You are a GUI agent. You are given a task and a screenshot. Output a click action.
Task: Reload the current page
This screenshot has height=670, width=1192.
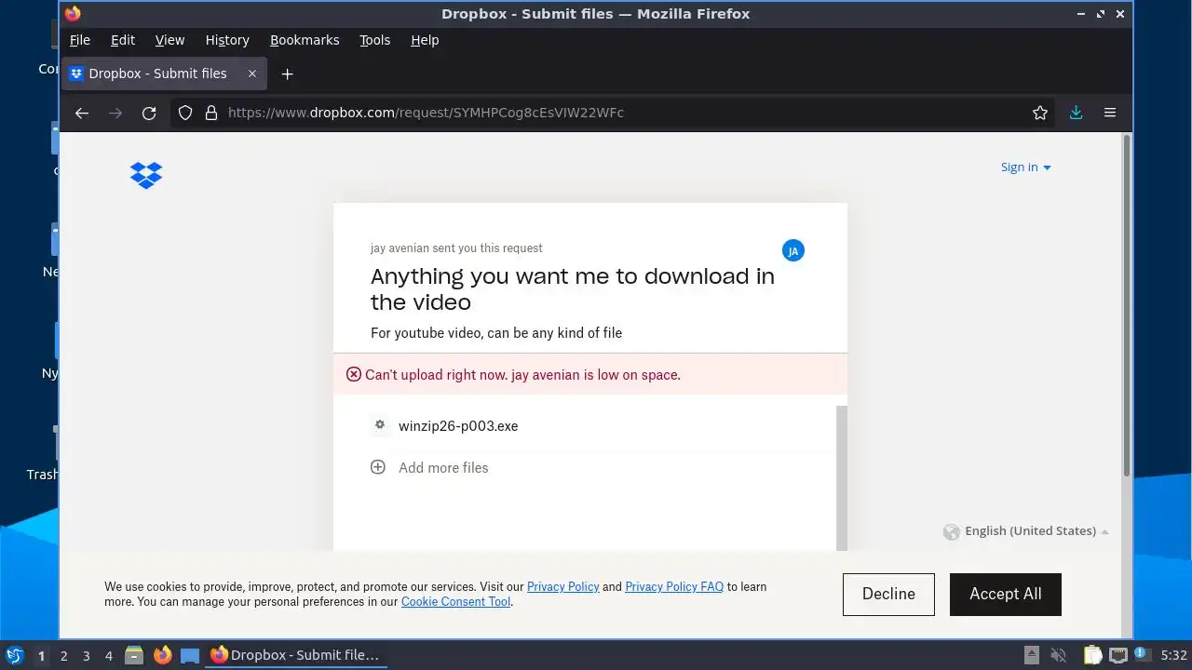tap(149, 113)
